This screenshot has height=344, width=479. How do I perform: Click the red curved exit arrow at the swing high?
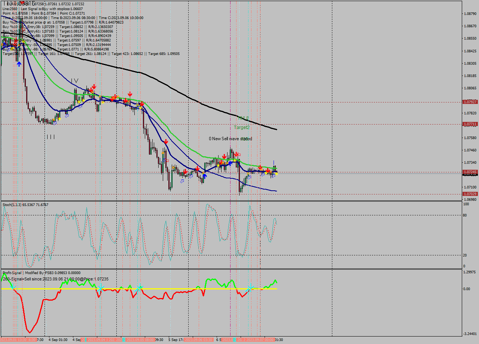238,154
